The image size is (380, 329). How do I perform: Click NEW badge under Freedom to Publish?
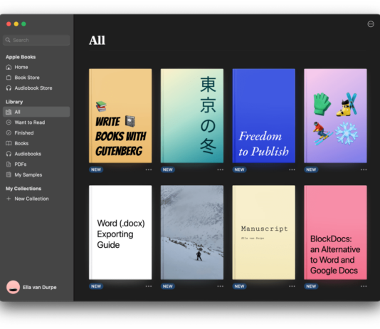click(239, 169)
